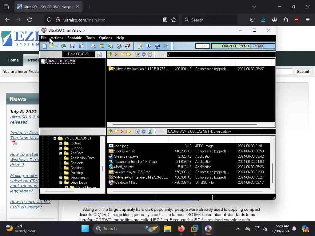Open the Tools menu
This screenshot has height=236, width=315.
click(90, 38)
